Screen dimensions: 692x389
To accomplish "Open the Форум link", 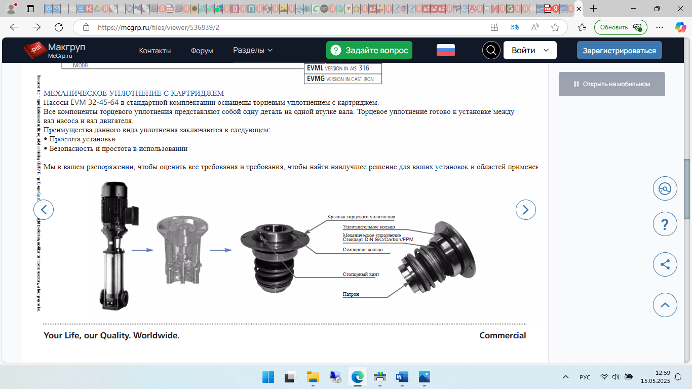I will [x=202, y=51].
